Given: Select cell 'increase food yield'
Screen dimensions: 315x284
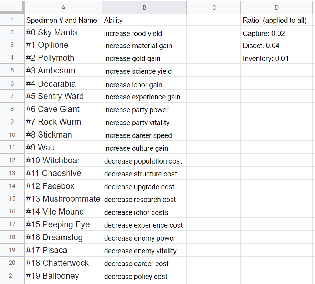Looking at the screenshot, I should [x=144, y=32].
